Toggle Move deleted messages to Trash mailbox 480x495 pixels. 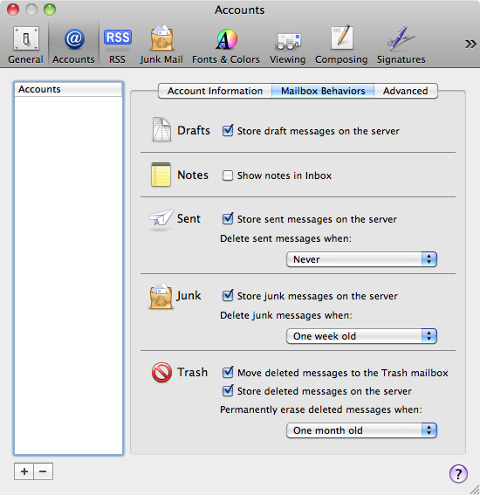pos(228,373)
